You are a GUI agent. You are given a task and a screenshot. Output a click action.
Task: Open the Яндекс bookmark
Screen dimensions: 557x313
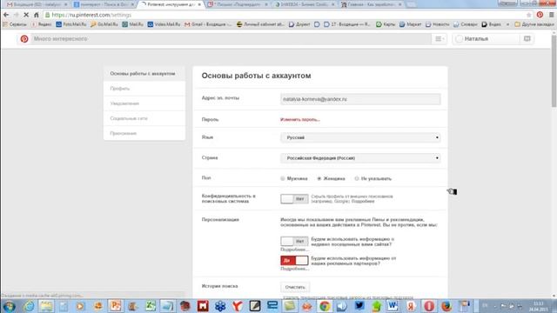point(42,24)
